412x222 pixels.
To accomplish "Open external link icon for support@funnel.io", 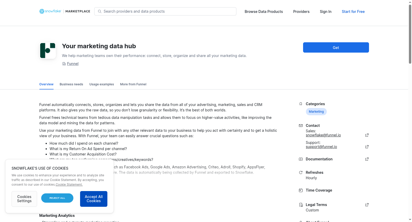I will pos(367,147).
